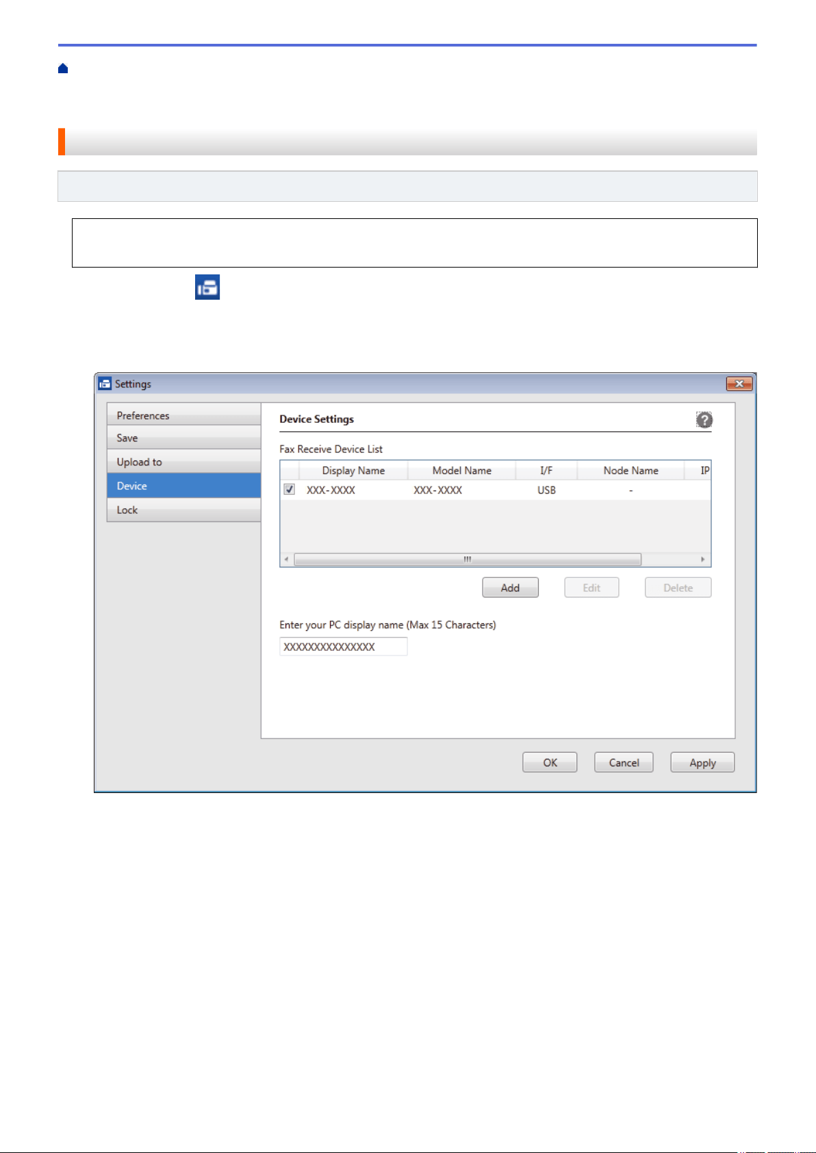Open the Device Settings help icon
The image size is (816, 1153).
704,419
